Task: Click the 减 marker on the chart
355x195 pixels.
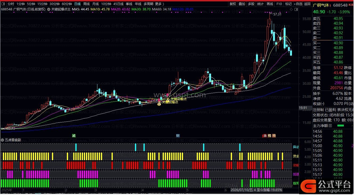Action: click(x=74, y=135)
